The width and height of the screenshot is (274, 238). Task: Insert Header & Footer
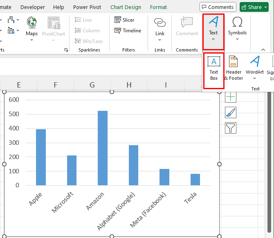tap(234, 68)
